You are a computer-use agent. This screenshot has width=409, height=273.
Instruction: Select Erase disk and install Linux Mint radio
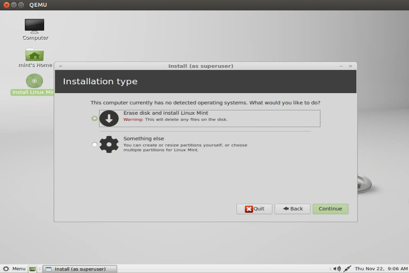coord(95,118)
